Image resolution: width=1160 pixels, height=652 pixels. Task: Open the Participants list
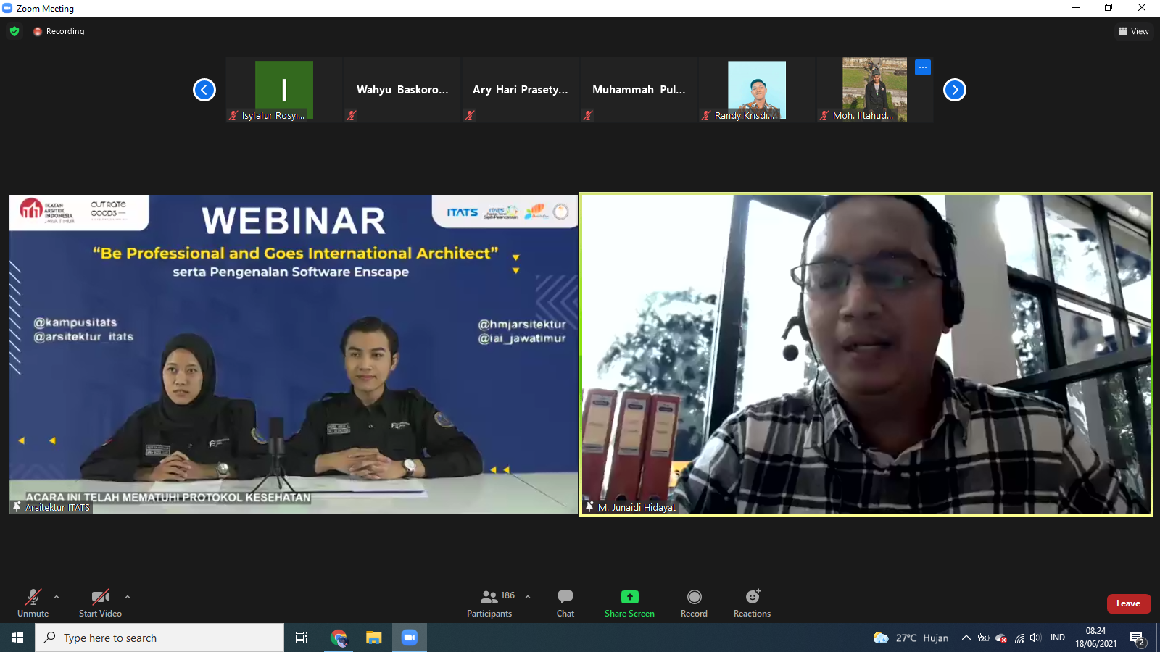[x=490, y=603]
